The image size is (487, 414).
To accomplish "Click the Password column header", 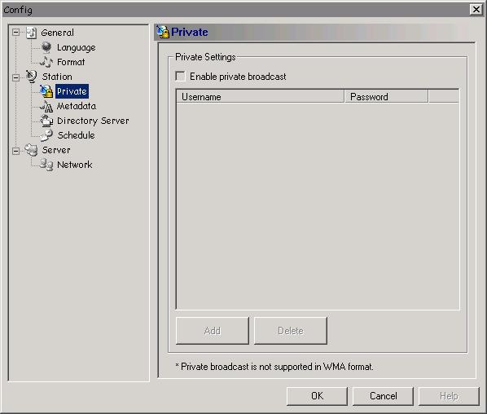I will click(x=386, y=97).
